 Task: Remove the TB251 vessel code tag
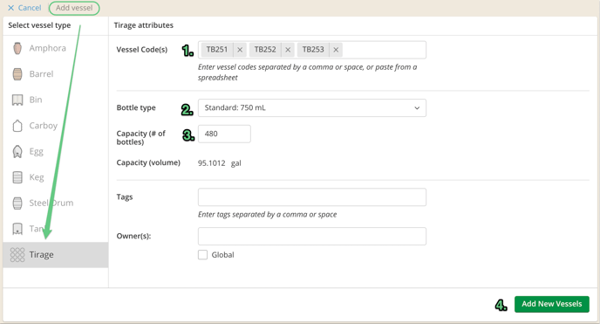pyautogui.click(x=240, y=50)
